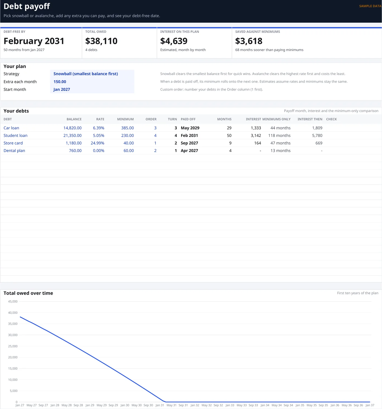Select the Store card debt name

pos(13,143)
